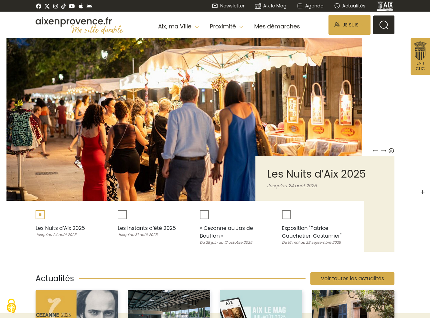Open the YouTube social icon
Viewport: 430px width, 318px height.
tap(72, 6)
